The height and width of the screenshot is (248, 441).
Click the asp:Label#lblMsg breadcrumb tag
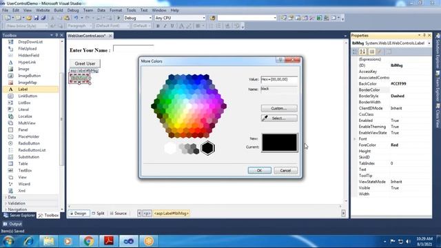172,214
